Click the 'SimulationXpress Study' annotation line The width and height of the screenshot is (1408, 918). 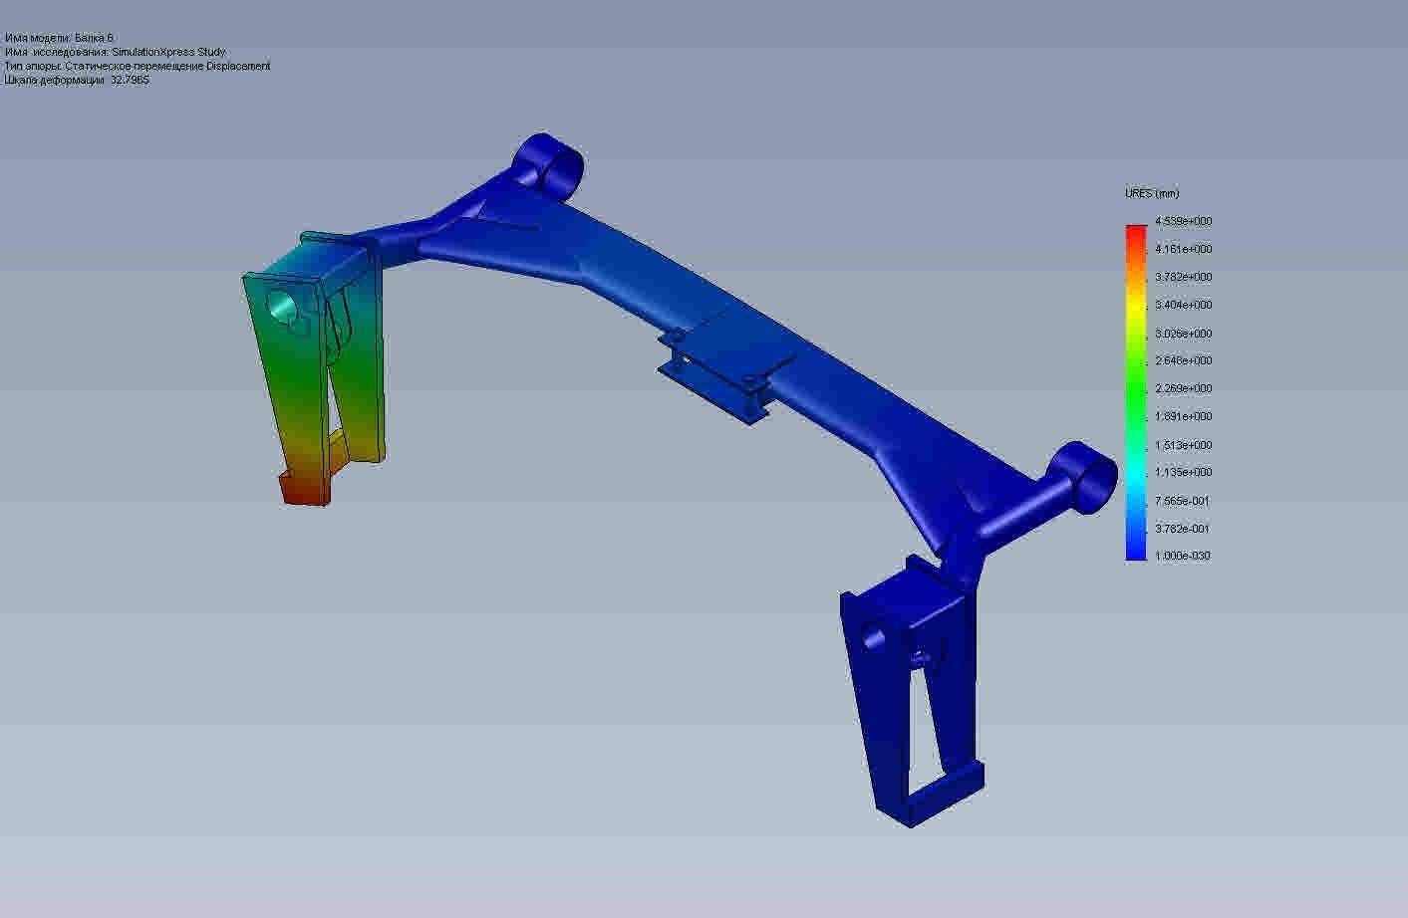point(116,52)
